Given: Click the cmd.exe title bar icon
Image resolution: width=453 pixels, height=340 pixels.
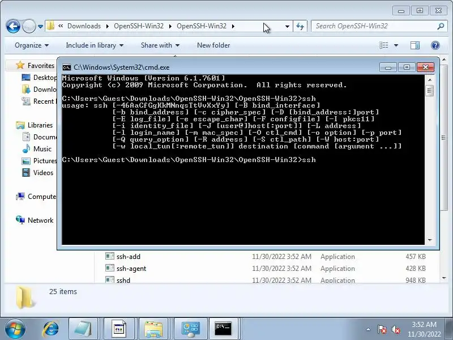Looking at the screenshot, I should click(67, 67).
